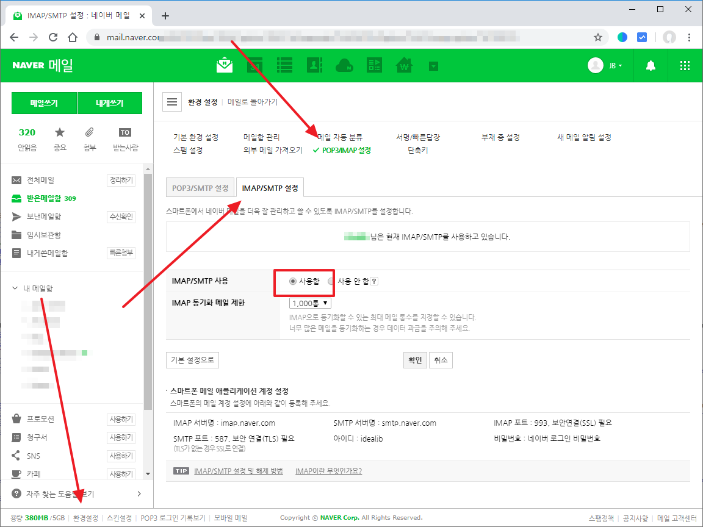Viewport: 703px width, 527px height.
Task: Open 부재 중 설정 settings menu
Action: [500, 137]
